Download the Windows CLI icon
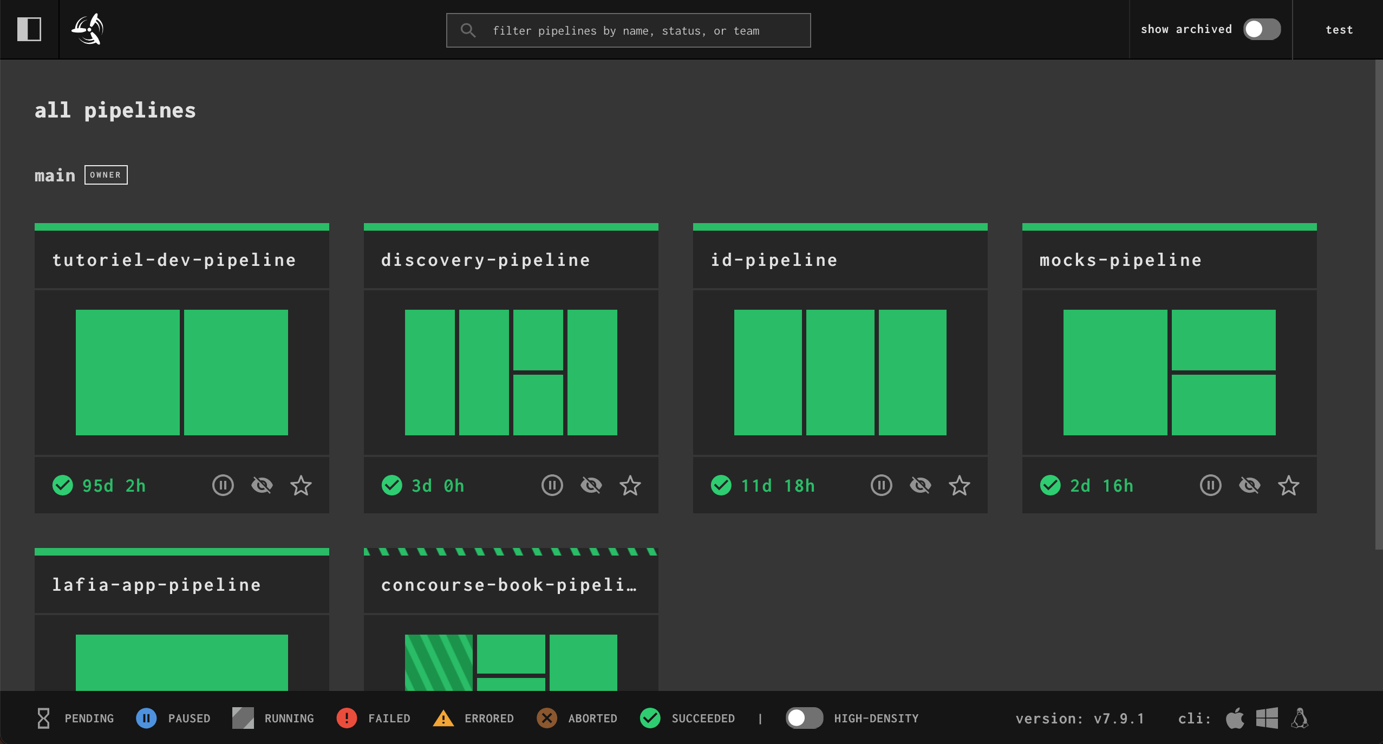Screen dimensions: 1383x744 (x=1267, y=719)
